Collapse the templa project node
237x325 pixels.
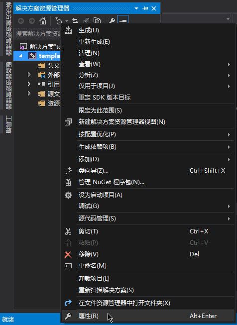20,56
